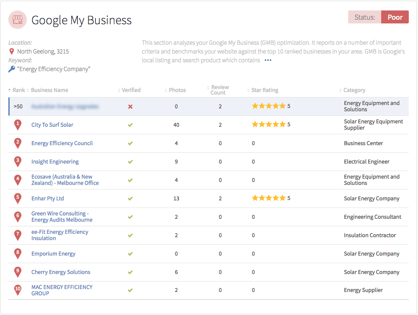Image resolution: width=418 pixels, height=315 pixels.
Task: Click the rank 2 map pin
Action: pos(18,143)
